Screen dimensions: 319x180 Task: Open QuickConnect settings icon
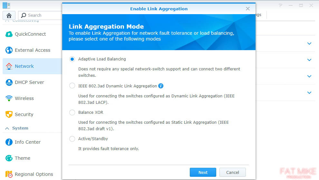coord(9,34)
